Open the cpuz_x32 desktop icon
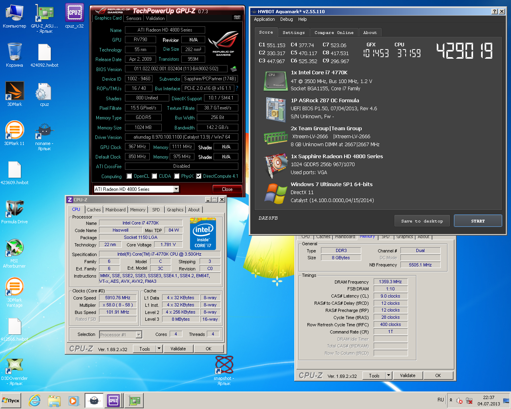Screen dimensions: 511x409 74,16
